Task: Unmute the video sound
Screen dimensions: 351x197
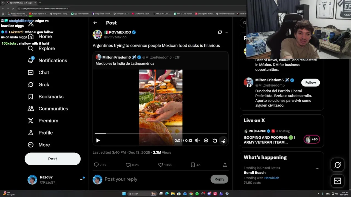Action: 197,140
